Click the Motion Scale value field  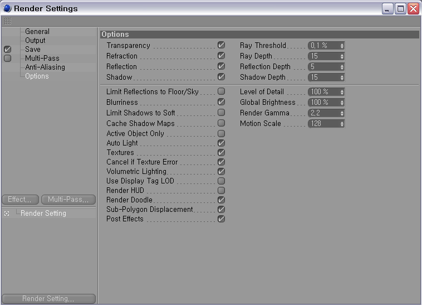pyautogui.click(x=324, y=123)
